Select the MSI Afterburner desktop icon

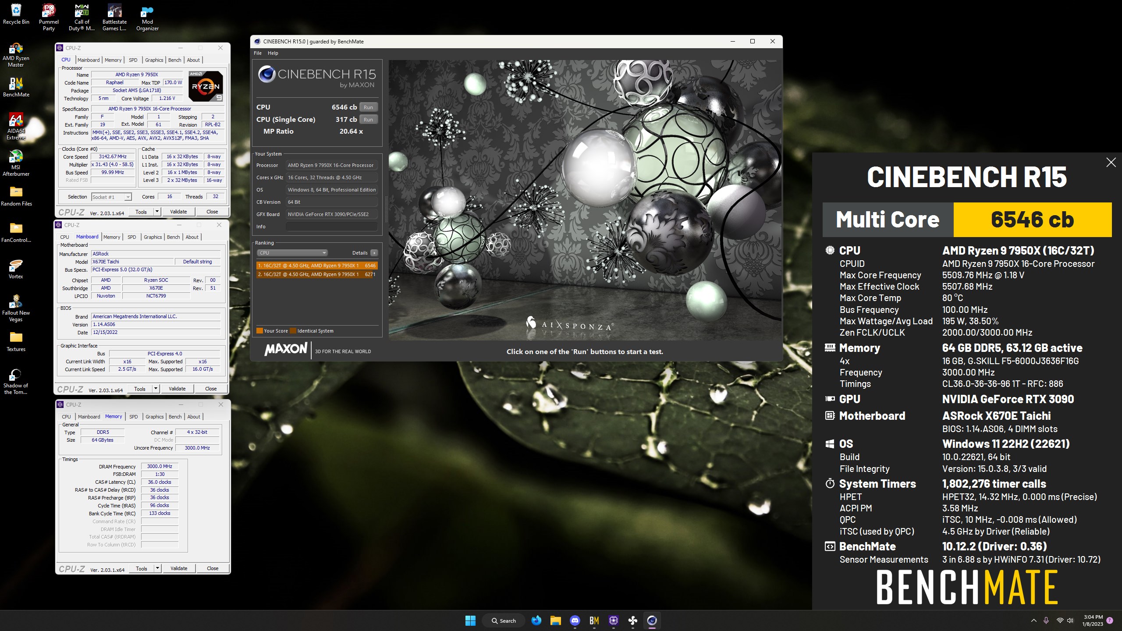pos(16,163)
